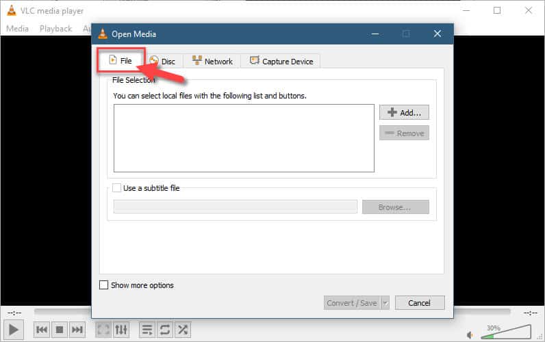Cancel the Open Media dialog
Image resolution: width=545 pixels, height=342 pixels.
(x=420, y=303)
